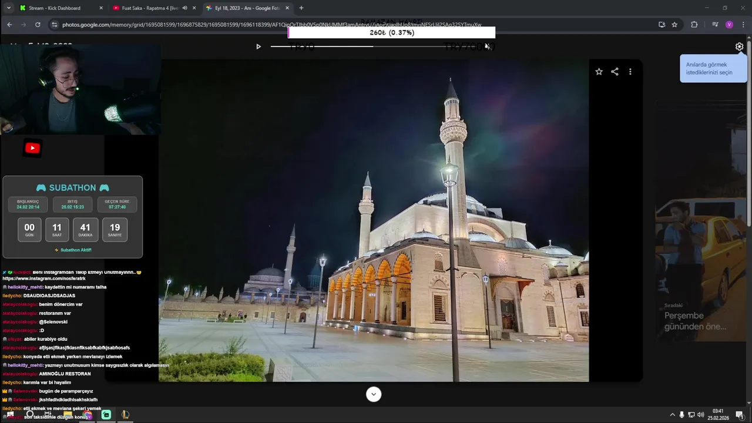The height and width of the screenshot is (423, 752).
Task: Open the tab search dropdown arrow
Action: pyautogui.click(x=8, y=8)
